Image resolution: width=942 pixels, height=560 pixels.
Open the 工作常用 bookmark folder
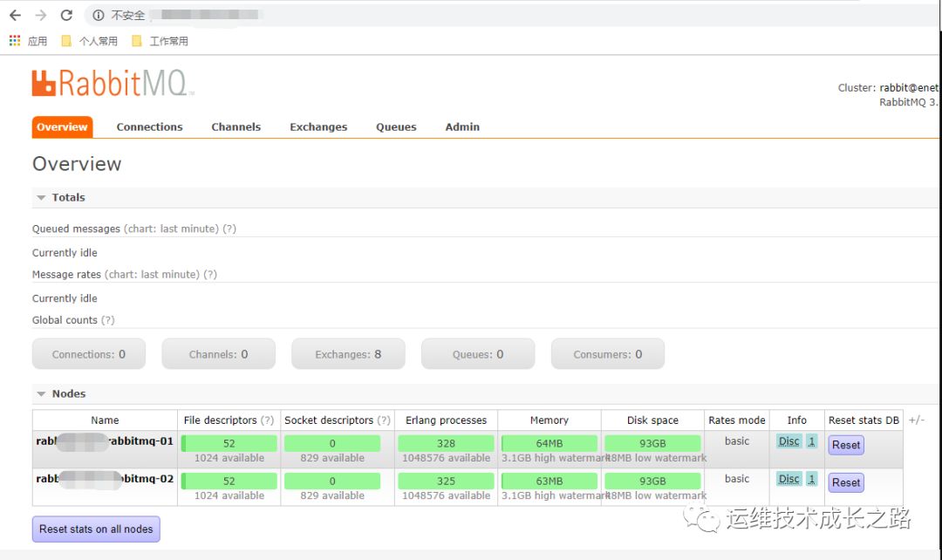pos(160,41)
